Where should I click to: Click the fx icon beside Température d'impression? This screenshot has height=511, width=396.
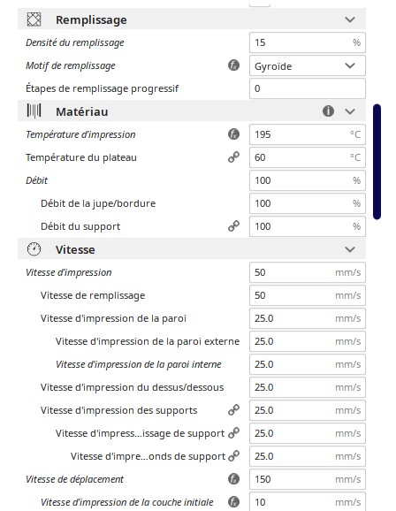pos(233,134)
